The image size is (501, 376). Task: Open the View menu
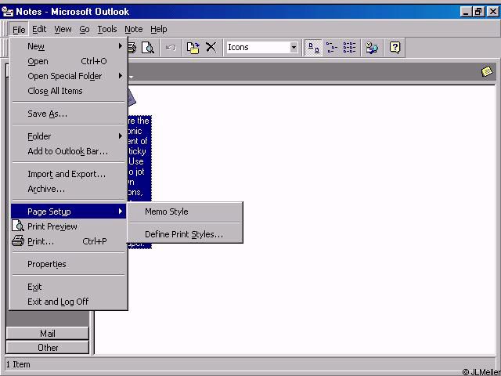[63, 30]
